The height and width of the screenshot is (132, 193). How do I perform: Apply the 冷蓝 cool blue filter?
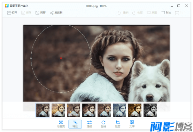119,110
